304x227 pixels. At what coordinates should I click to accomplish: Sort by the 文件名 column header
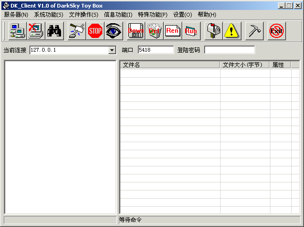(x=170, y=65)
